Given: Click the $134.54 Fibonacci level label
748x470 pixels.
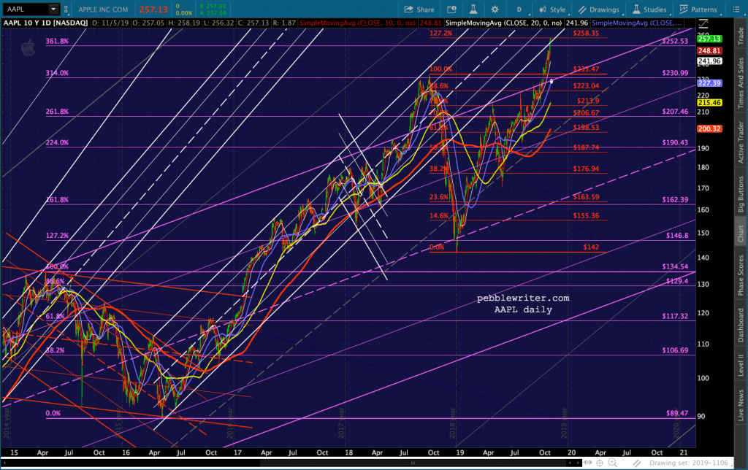Looking at the screenshot, I should pyautogui.click(x=675, y=266).
